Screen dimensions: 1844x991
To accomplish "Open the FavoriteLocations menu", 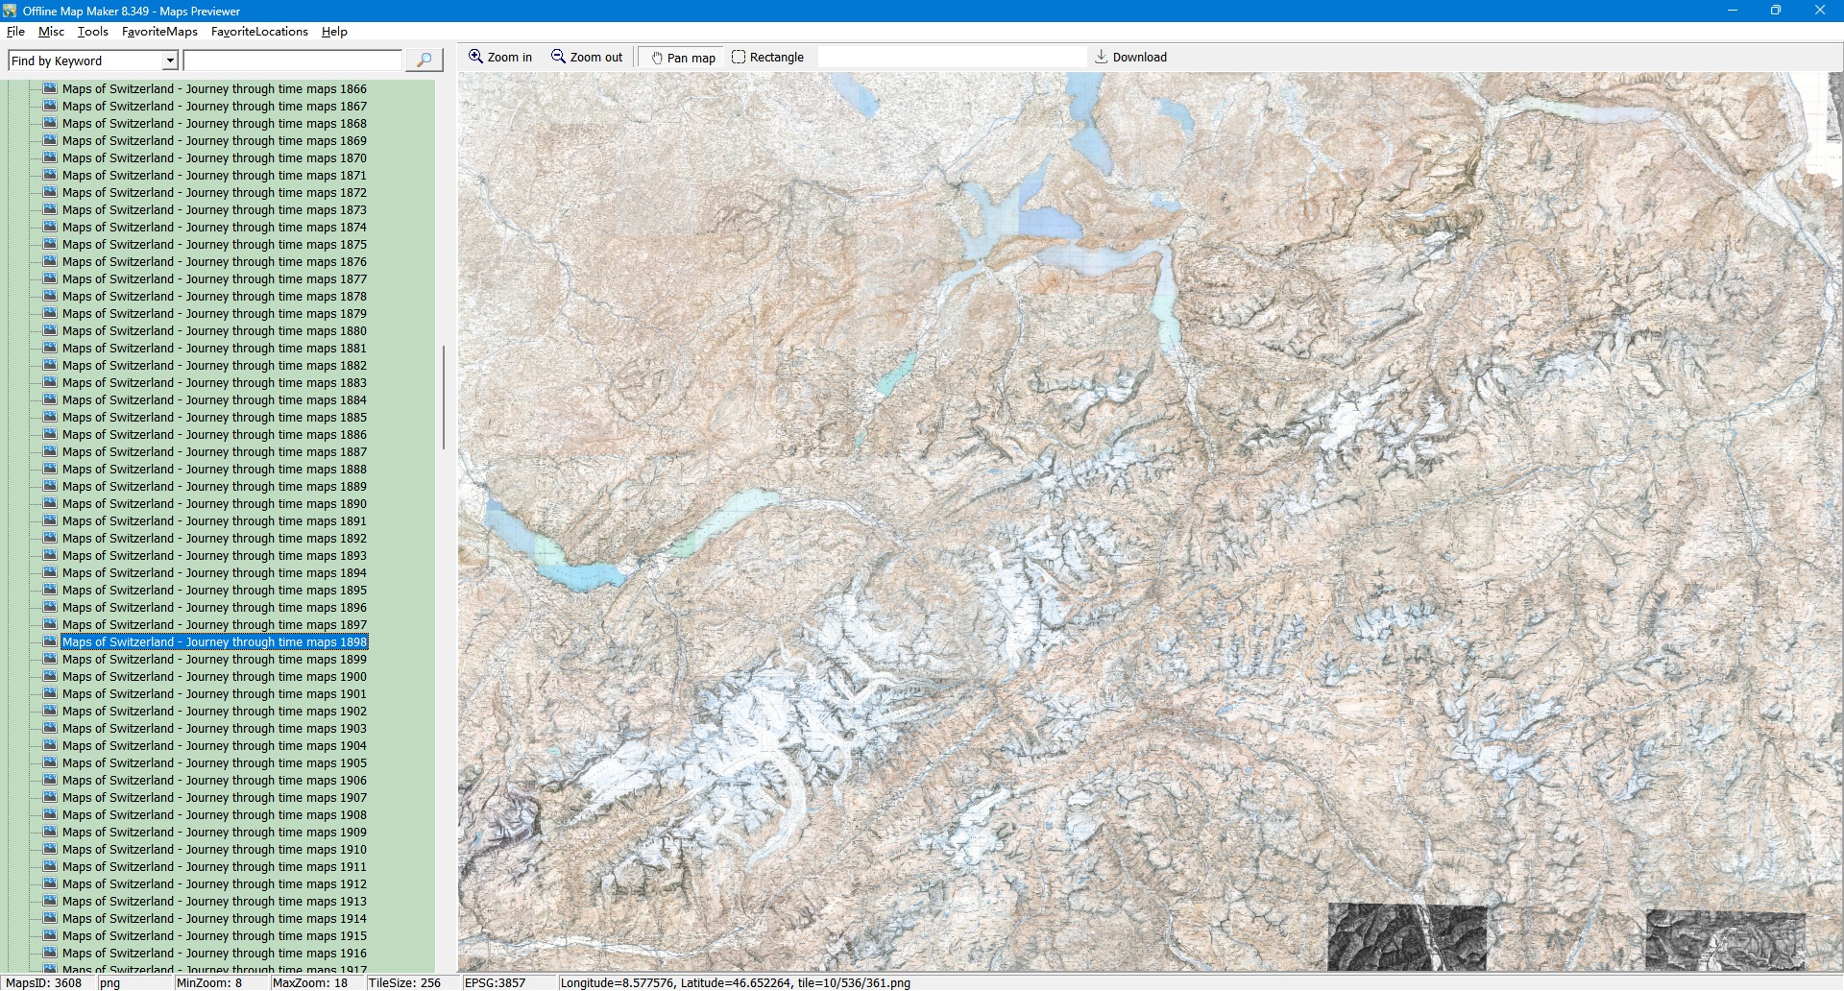I will [259, 32].
